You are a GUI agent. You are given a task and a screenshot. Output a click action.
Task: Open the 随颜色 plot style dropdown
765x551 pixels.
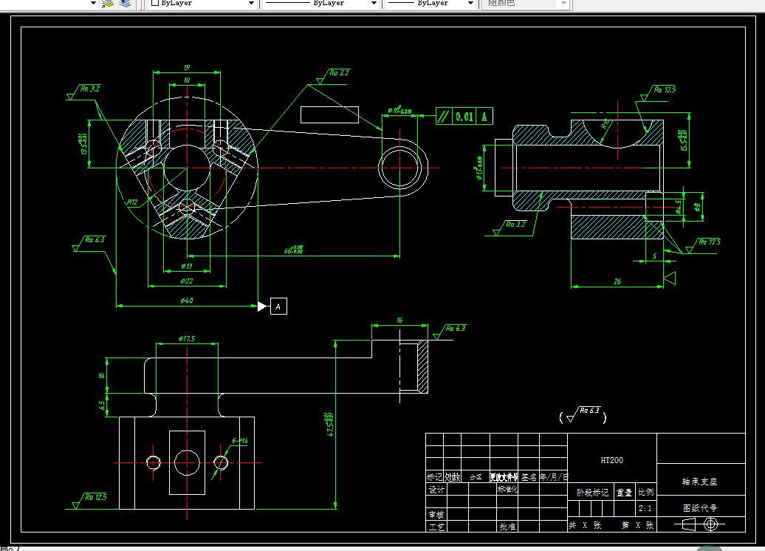563,4
